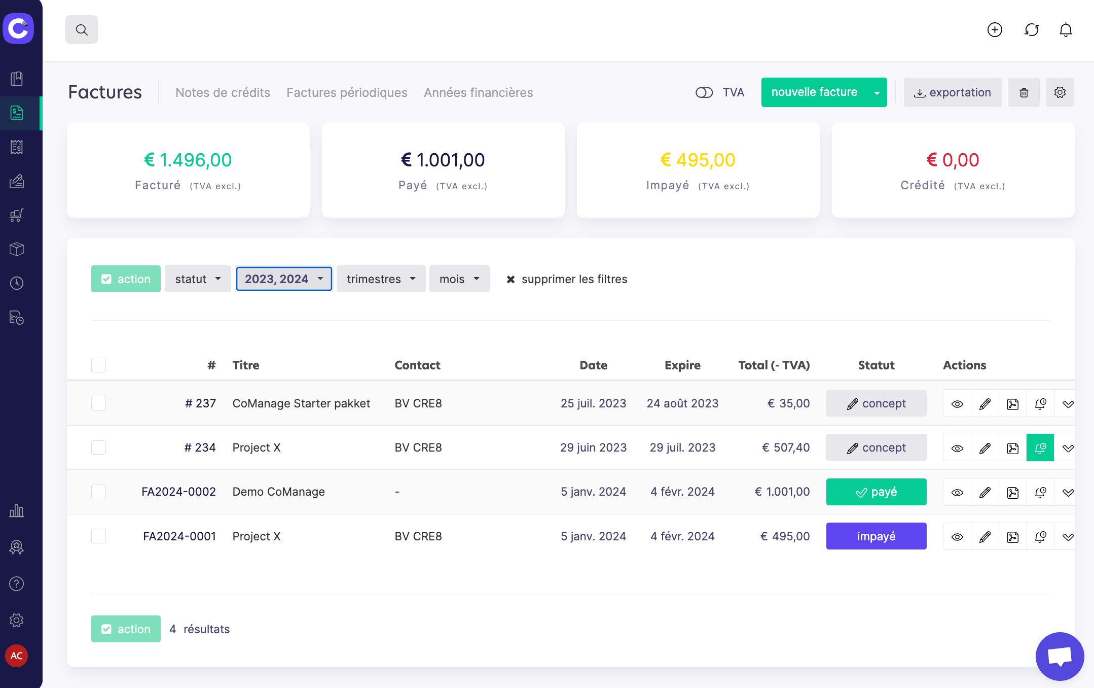Screen dimensions: 1094x688
Task: Expand the statut filter dropdown
Action: [197, 279]
